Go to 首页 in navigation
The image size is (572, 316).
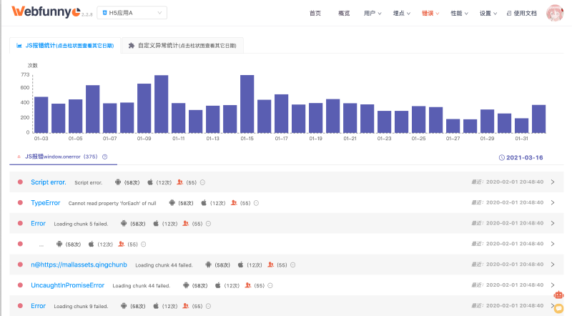[315, 14]
